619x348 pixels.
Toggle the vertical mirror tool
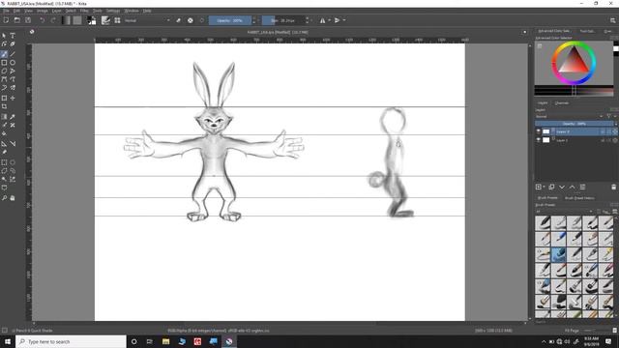point(337,20)
